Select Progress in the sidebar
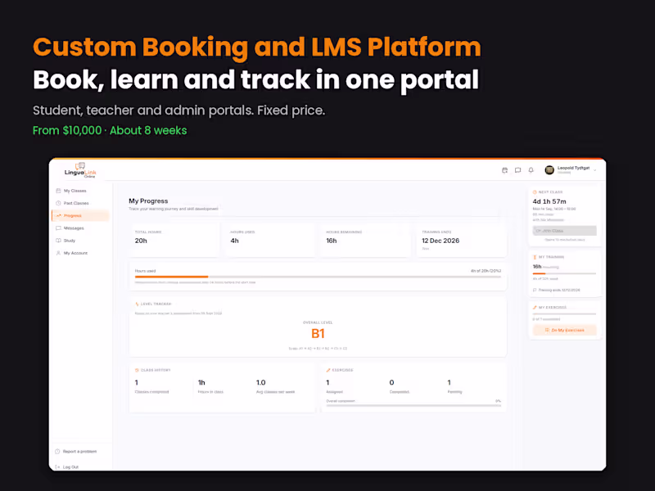The height and width of the screenshot is (491, 655). coord(80,215)
